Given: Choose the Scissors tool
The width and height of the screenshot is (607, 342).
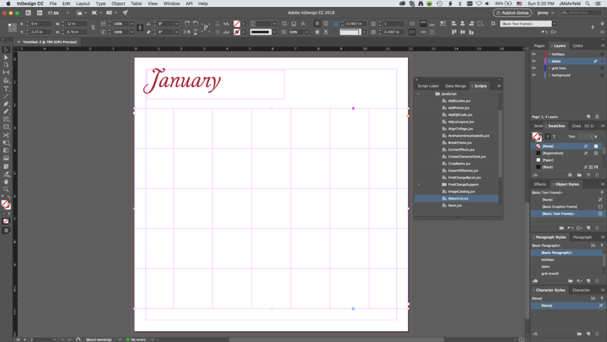Looking at the screenshot, I should pos(6,135).
